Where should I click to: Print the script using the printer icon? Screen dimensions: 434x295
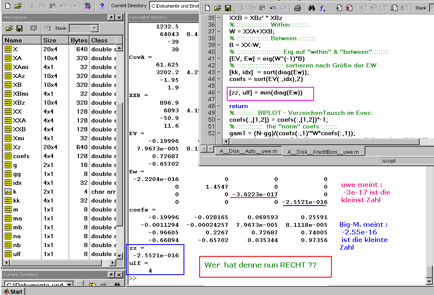297,8
